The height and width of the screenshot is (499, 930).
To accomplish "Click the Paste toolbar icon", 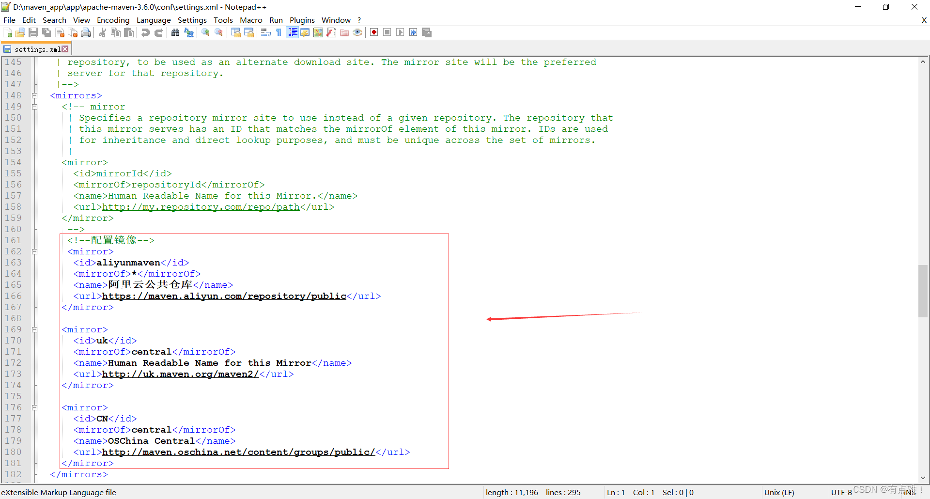I will 129,32.
